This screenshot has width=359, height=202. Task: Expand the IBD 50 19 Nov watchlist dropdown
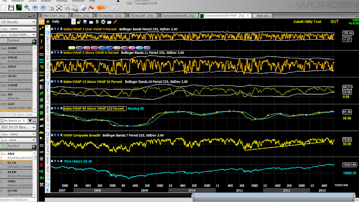pyautogui.click(x=18, y=127)
